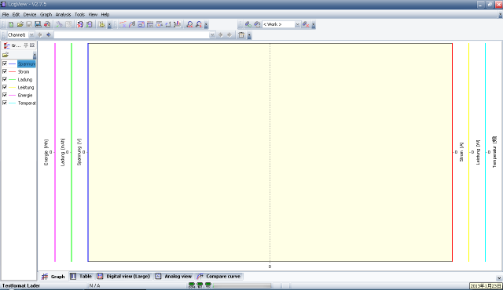Image resolution: width=503 pixels, height=290 pixels.
Task: Create a new file with the blank page icon
Action: pos(11,24)
